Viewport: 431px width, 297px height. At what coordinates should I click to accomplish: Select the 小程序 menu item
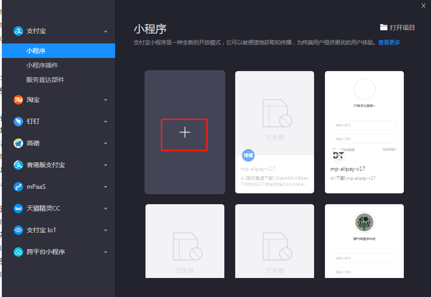(58, 51)
